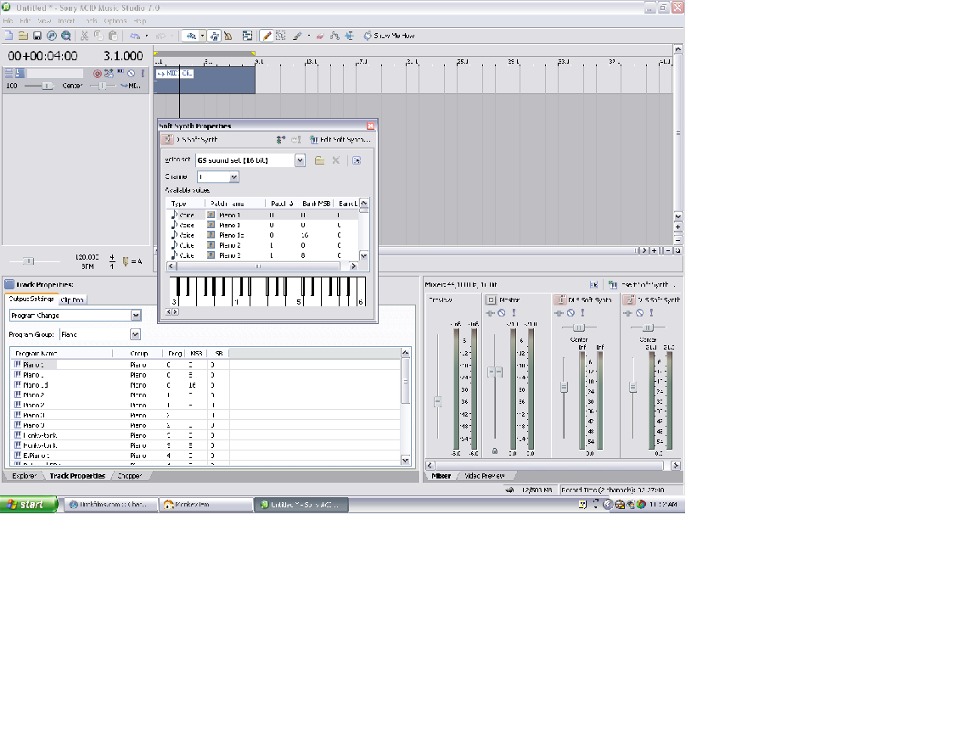Select the E.Piano 1 program row

pos(205,456)
